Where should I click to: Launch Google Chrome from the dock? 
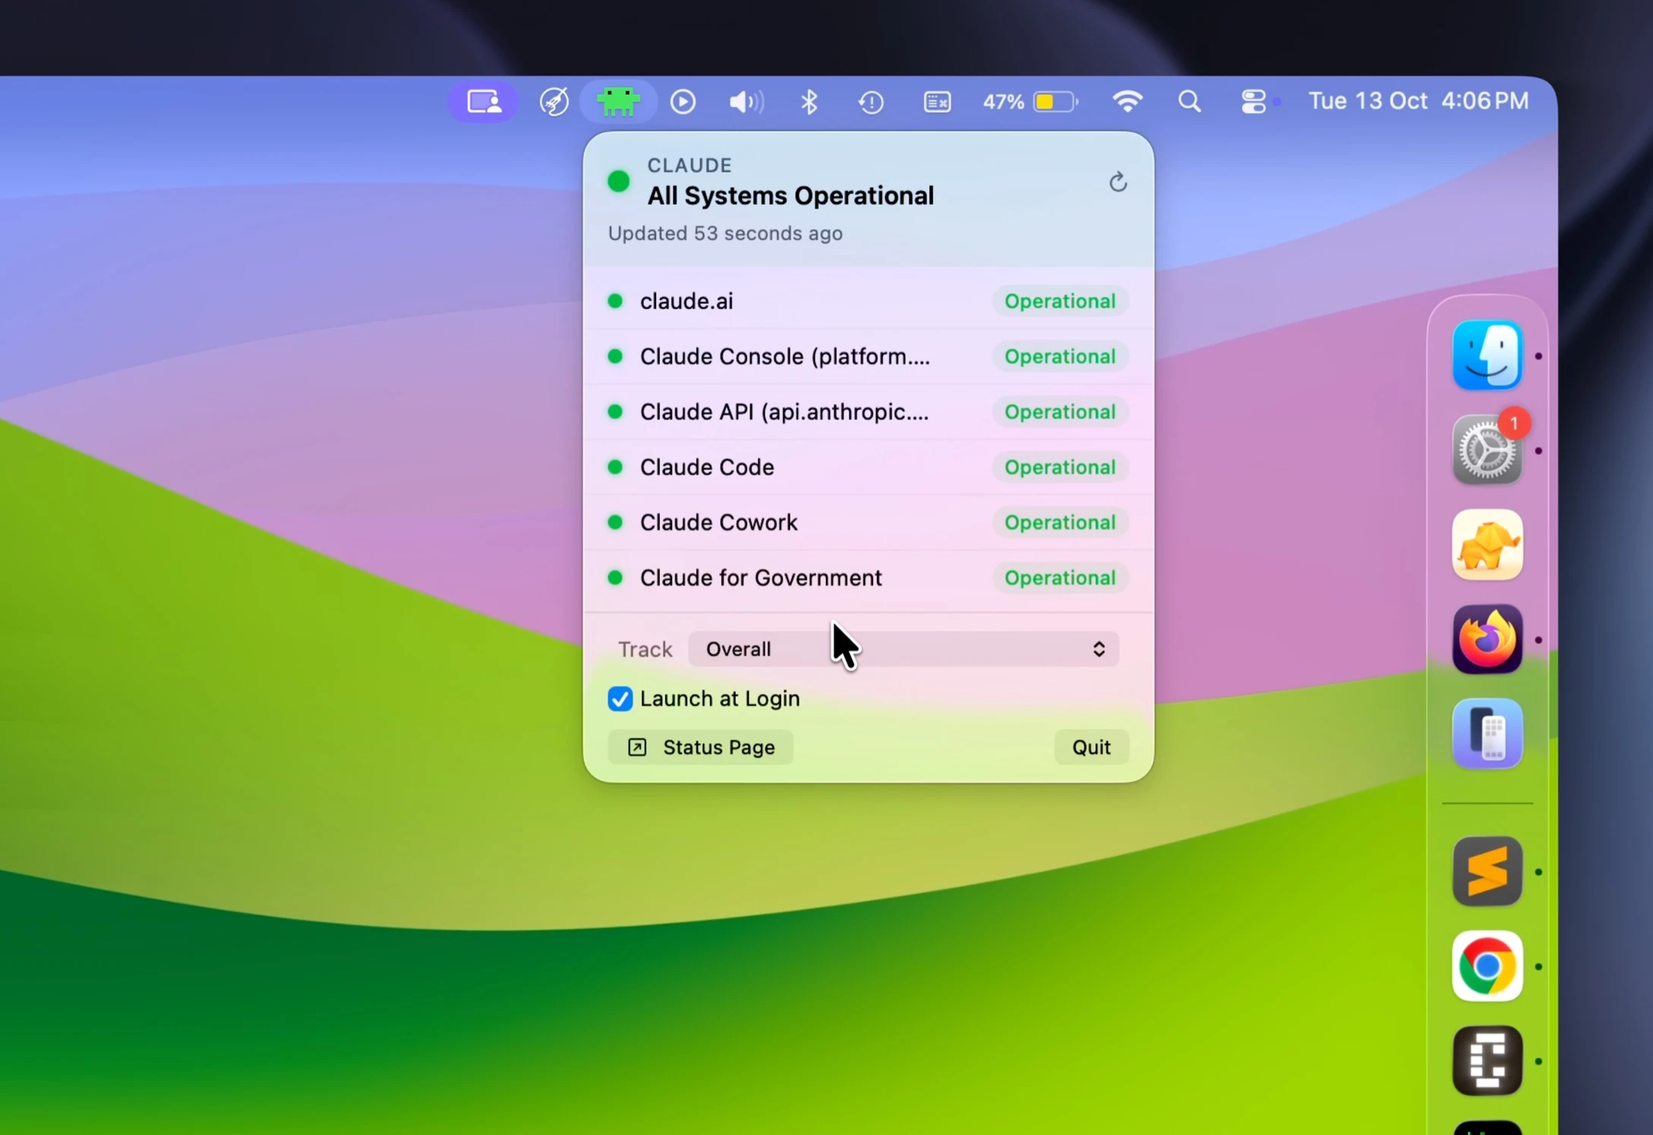[x=1487, y=966]
